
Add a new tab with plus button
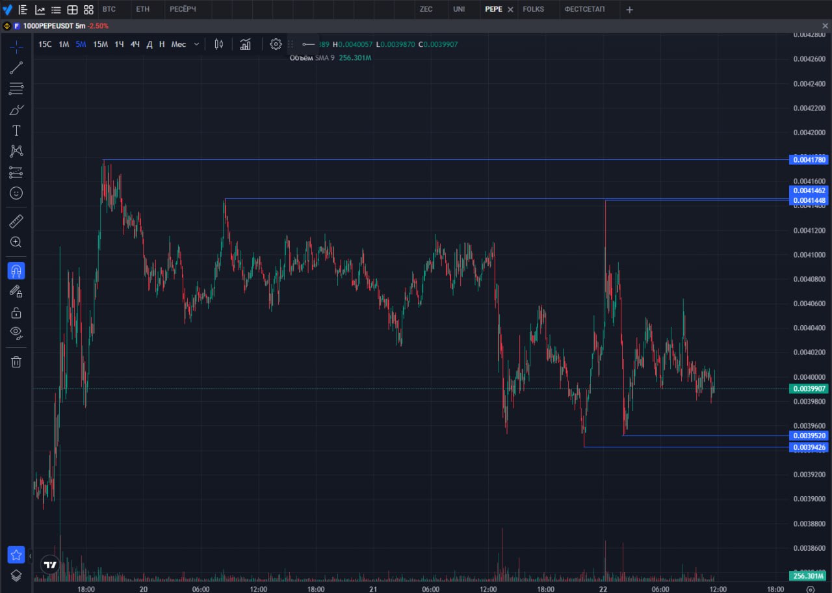click(629, 10)
